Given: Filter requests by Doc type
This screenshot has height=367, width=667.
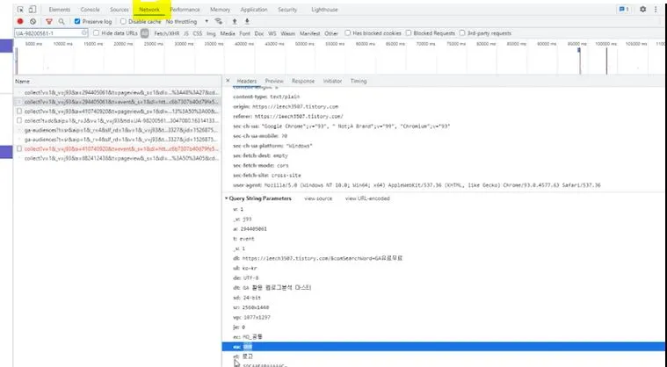Looking at the screenshot, I should [259, 33].
